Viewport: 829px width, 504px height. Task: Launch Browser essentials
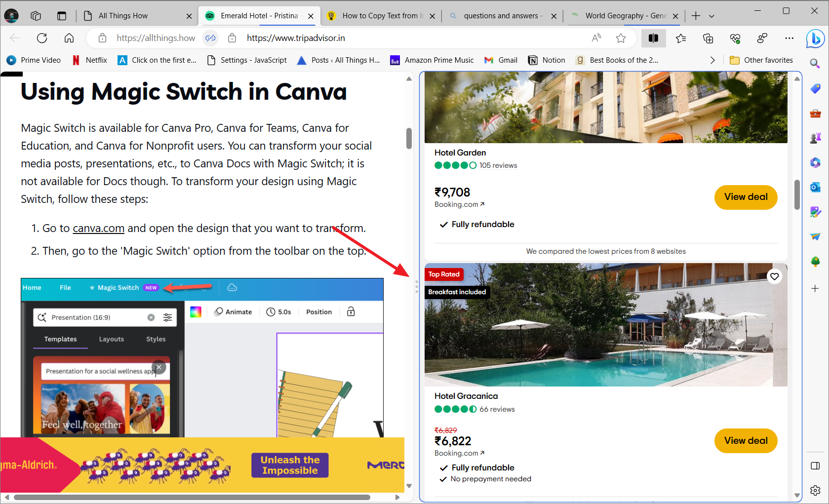point(735,38)
